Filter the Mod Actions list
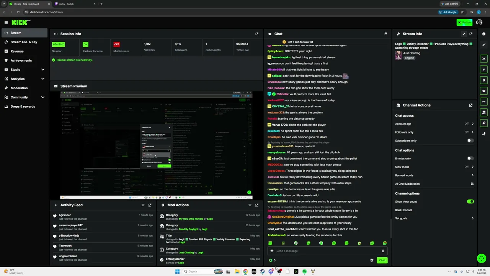The width and height of the screenshot is (490, 276). 250,205
